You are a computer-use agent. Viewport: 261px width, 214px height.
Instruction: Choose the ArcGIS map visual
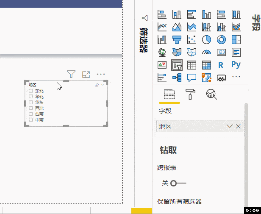(x=206, y=78)
